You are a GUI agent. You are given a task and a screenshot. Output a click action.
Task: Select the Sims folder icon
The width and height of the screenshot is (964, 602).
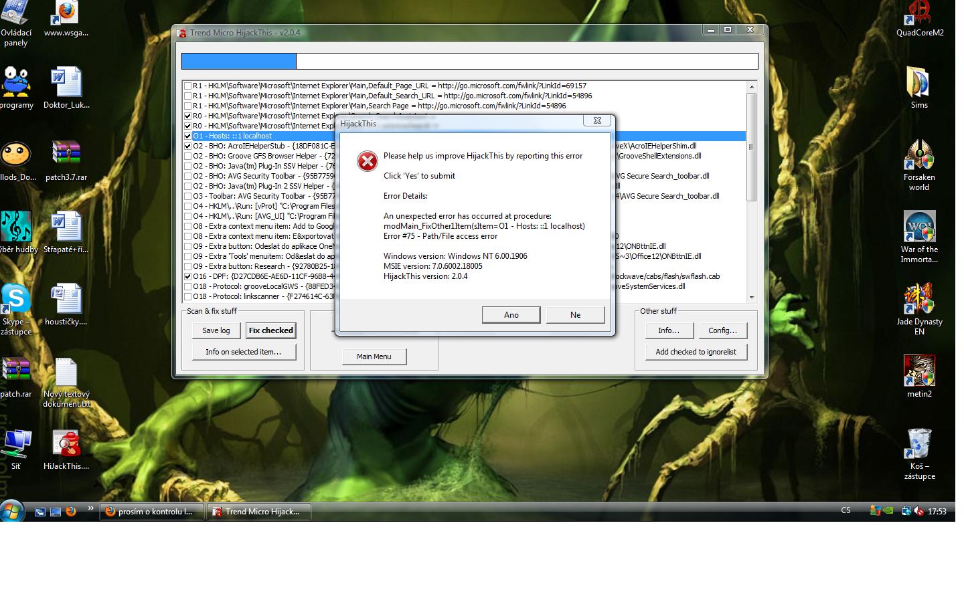coord(919,88)
